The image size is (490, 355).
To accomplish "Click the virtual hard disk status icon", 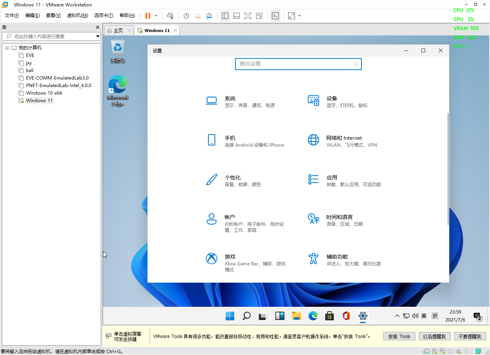I will click(427, 351).
